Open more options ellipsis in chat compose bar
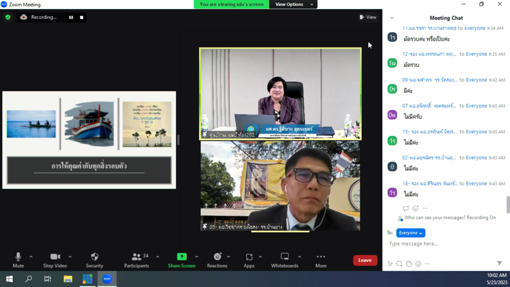 click(x=427, y=264)
